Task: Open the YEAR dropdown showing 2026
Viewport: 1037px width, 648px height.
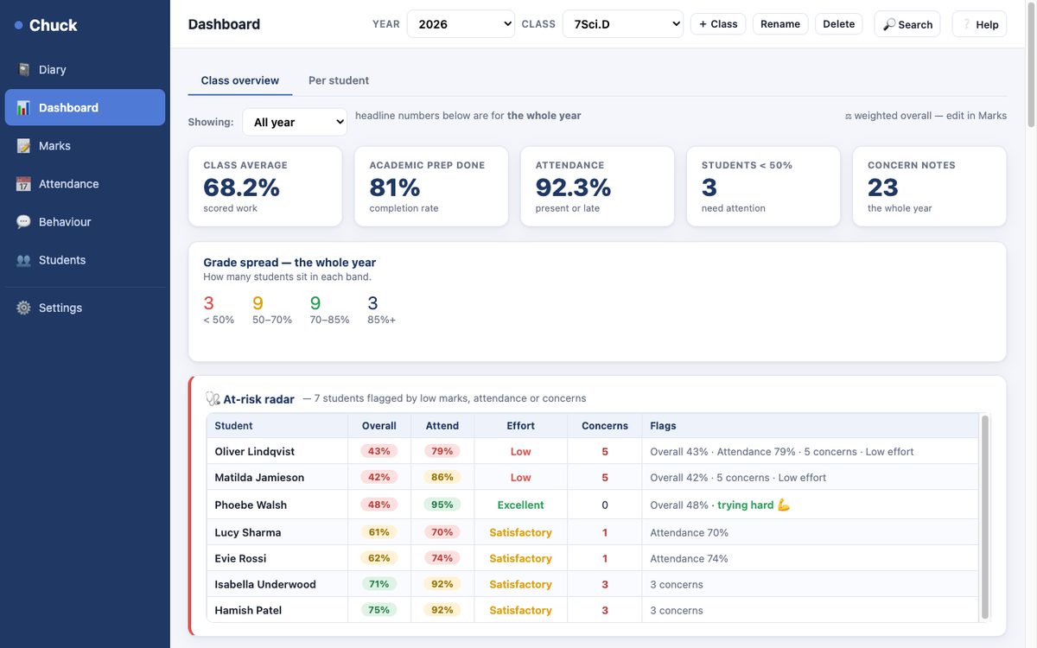Action: [461, 24]
